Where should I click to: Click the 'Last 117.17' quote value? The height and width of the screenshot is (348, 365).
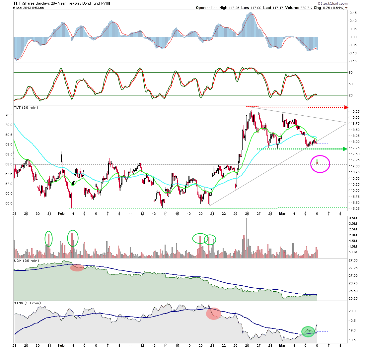(273, 8)
